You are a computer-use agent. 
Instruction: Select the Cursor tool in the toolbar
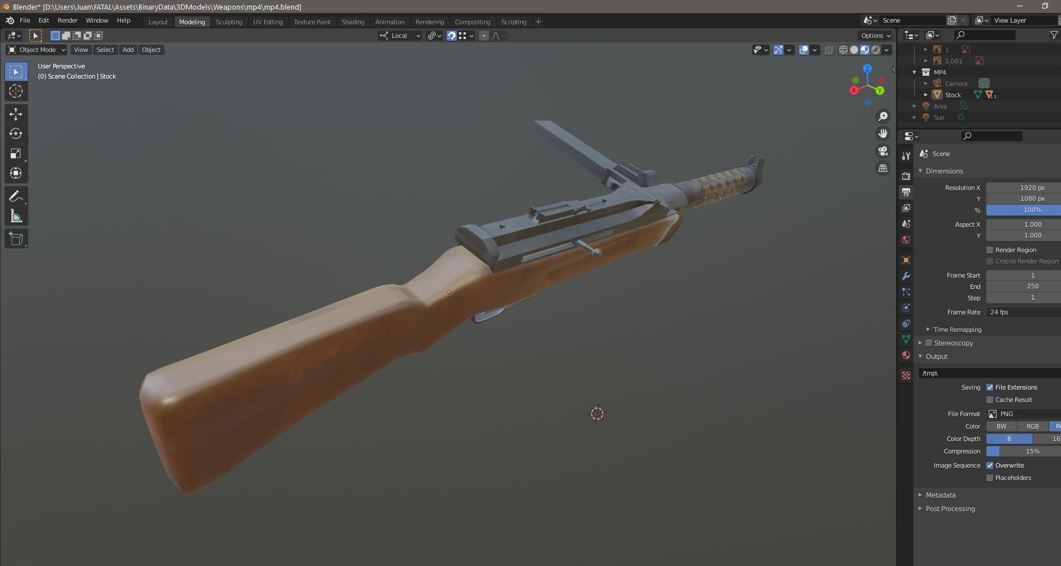tap(16, 91)
